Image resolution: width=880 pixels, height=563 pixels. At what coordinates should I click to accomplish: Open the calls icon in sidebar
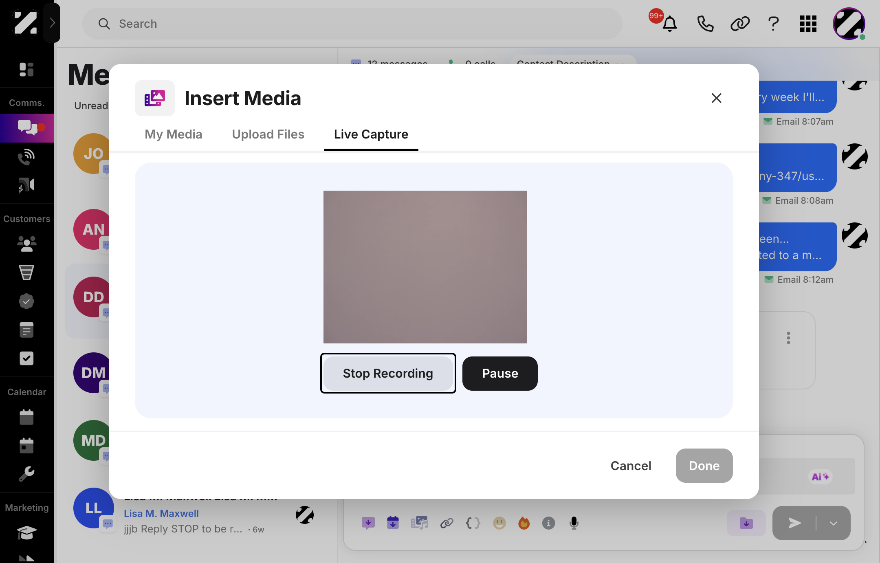click(x=26, y=156)
